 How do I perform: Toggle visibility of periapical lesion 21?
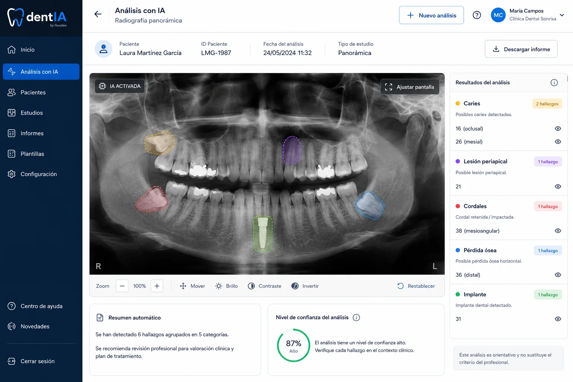(558, 187)
